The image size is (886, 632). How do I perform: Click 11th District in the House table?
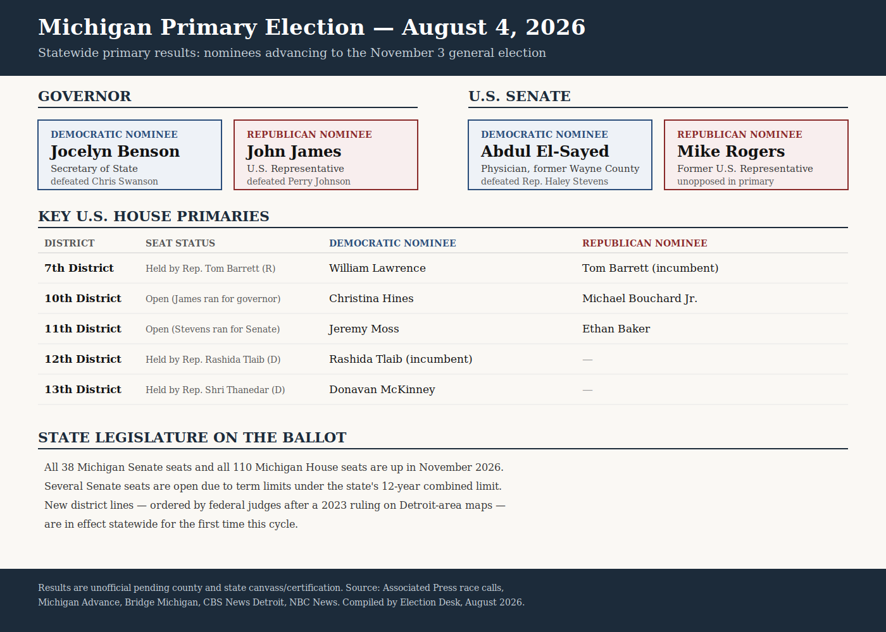coord(83,329)
